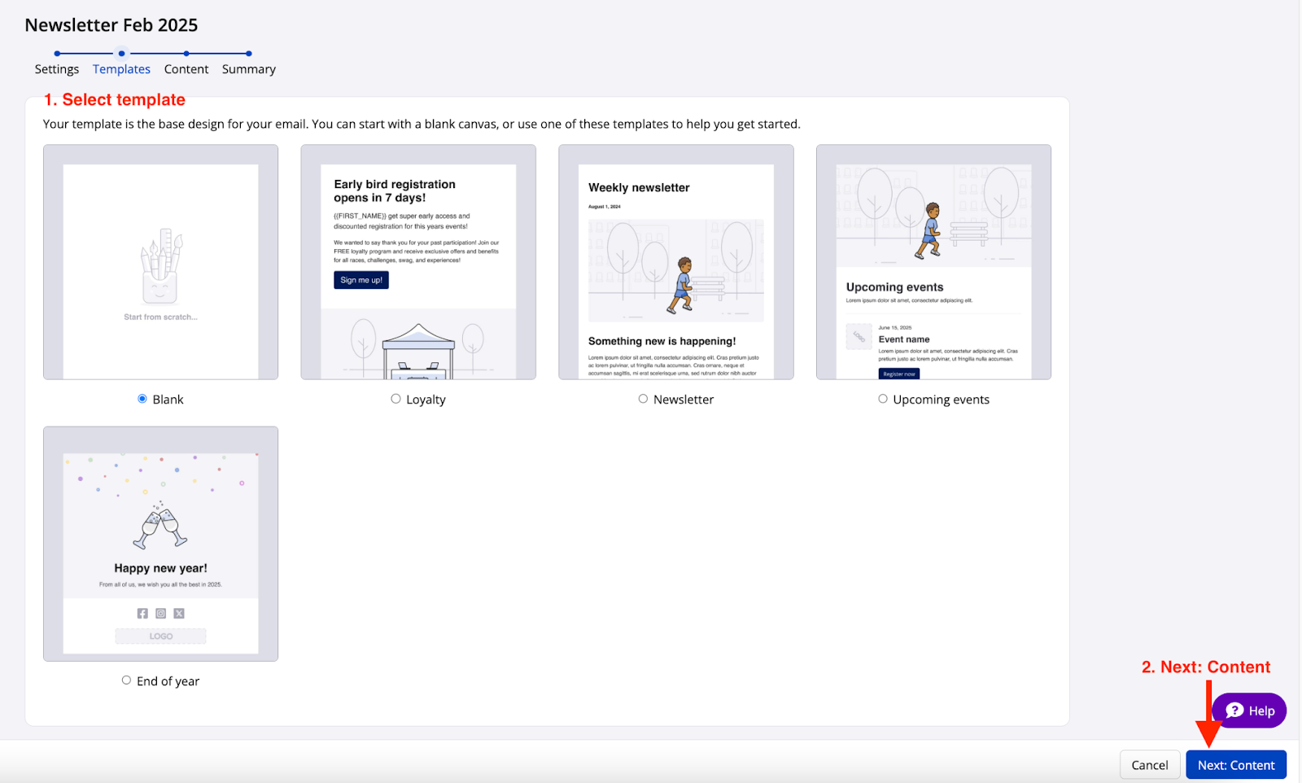Switch to the Templates step
This screenshot has width=1302, height=783.
coord(121,69)
